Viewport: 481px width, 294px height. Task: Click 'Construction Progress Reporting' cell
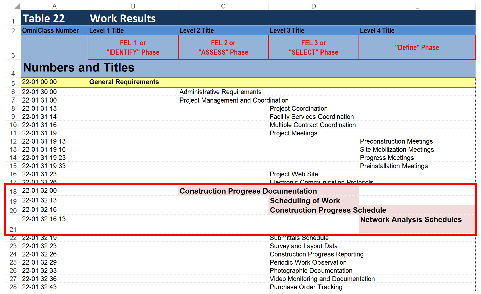316,254
